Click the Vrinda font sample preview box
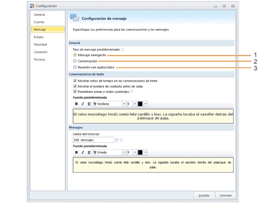 (x=153, y=165)
